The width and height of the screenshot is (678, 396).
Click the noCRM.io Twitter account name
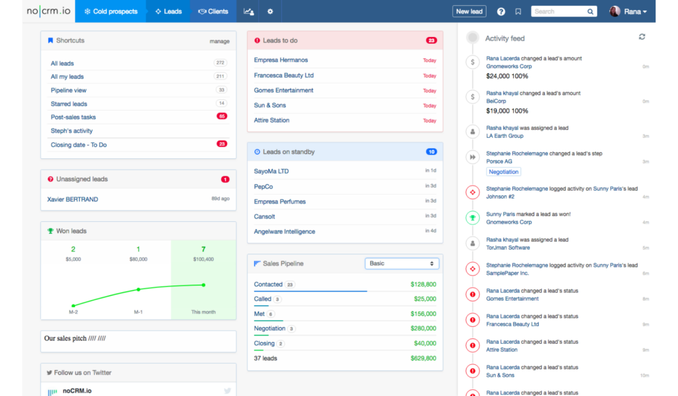click(x=77, y=391)
